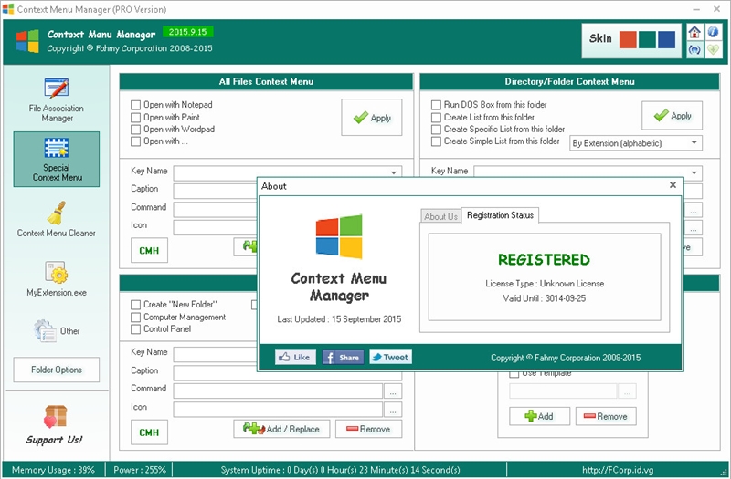The width and height of the screenshot is (731, 479).
Task: Click the All Files Caption input field
Action: pos(215,191)
